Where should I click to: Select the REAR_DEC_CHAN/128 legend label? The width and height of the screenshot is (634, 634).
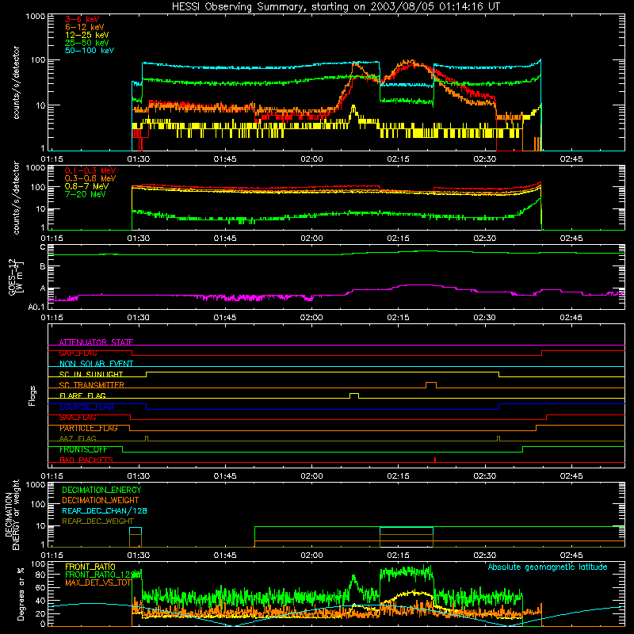pos(105,510)
